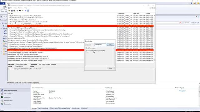Click the red X clear search icon
The height and width of the screenshot is (112, 200).
pos(181,23)
